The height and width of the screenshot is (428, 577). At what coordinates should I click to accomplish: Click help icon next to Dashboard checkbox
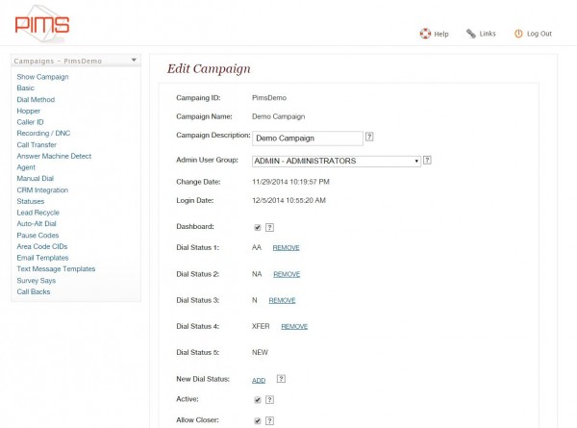269,228
